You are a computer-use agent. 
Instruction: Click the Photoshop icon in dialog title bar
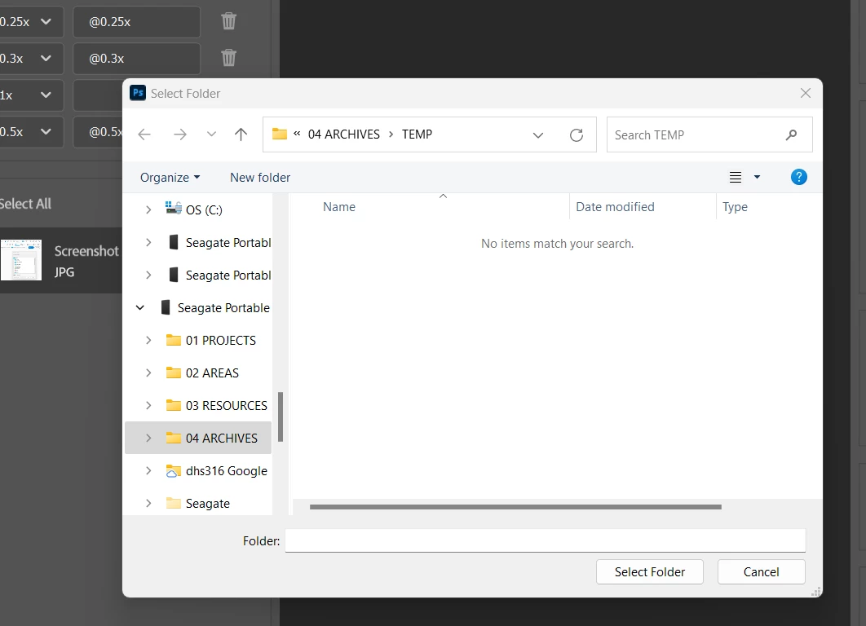coord(138,93)
